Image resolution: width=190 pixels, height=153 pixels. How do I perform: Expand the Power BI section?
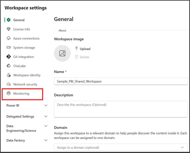[46, 106]
